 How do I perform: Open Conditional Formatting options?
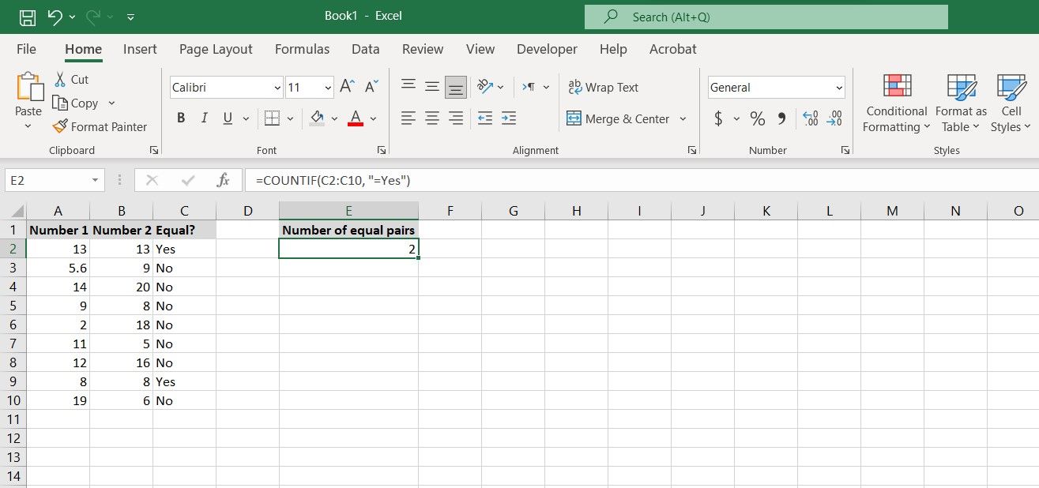click(x=895, y=103)
